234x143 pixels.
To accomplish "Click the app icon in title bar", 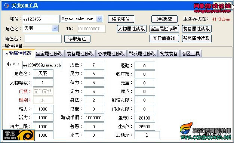I will coord(6,6).
